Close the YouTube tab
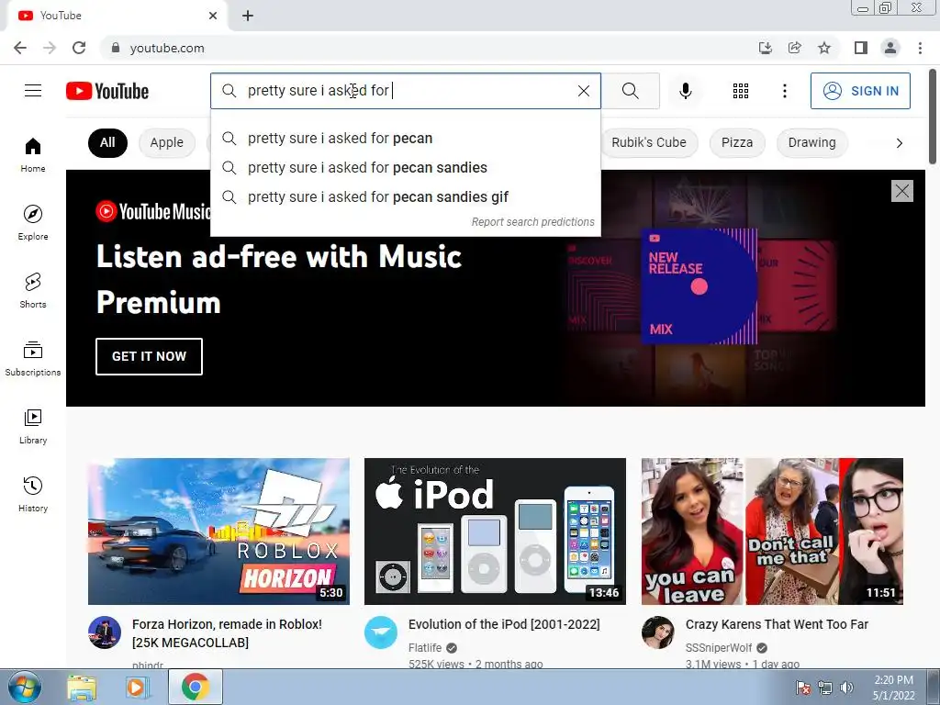 coord(213,16)
